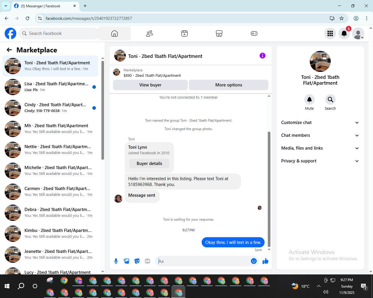Open the tab search dropdown
The image size is (373, 298).
[x=6, y=6]
